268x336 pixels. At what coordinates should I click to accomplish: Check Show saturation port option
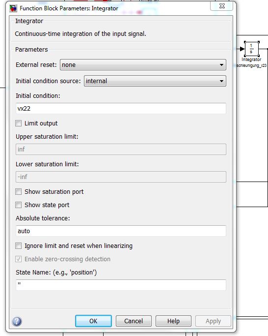tap(18, 191)
